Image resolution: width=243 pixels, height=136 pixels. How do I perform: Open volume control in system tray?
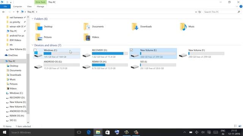coord(203,132)
